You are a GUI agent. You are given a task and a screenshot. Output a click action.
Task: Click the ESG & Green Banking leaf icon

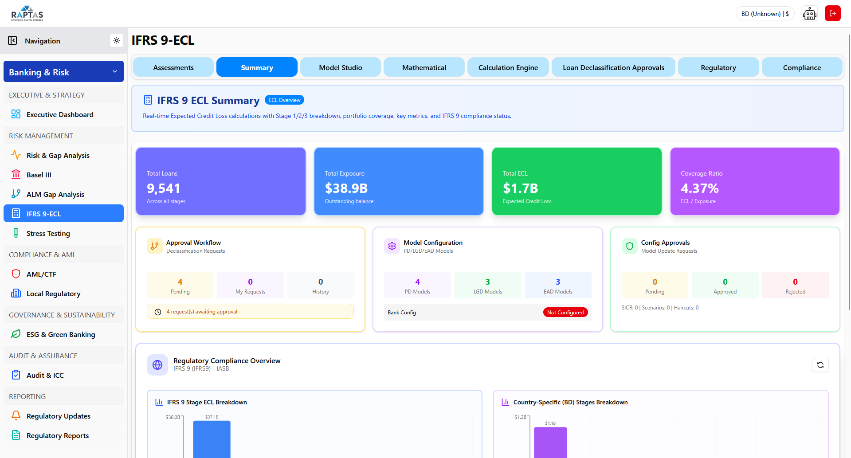(x=16, y=334)
